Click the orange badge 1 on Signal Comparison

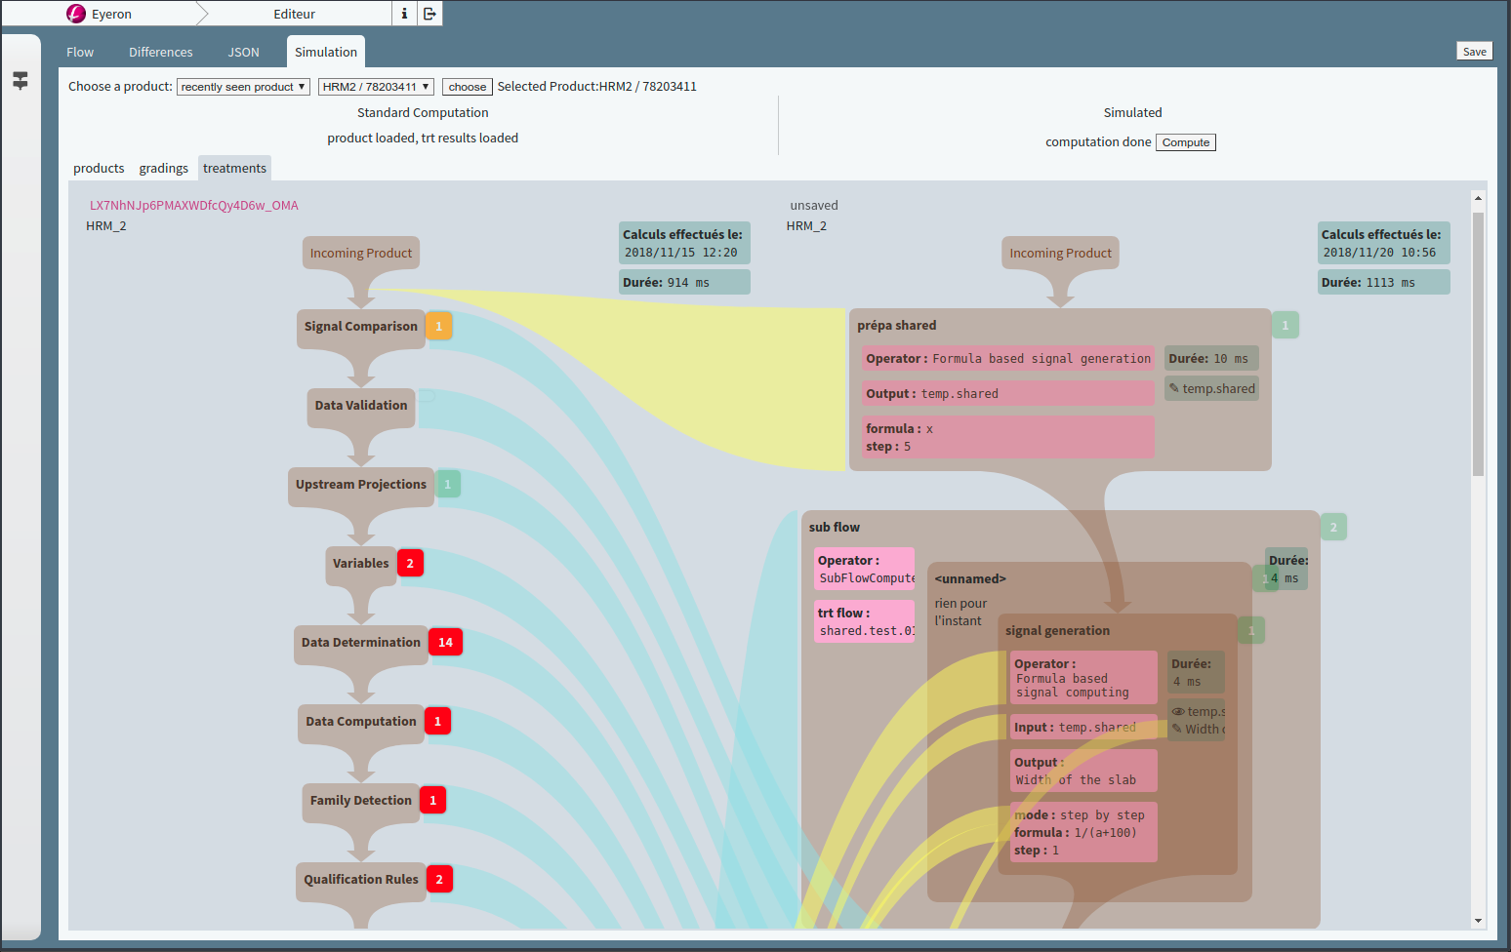tap(439, 326)
